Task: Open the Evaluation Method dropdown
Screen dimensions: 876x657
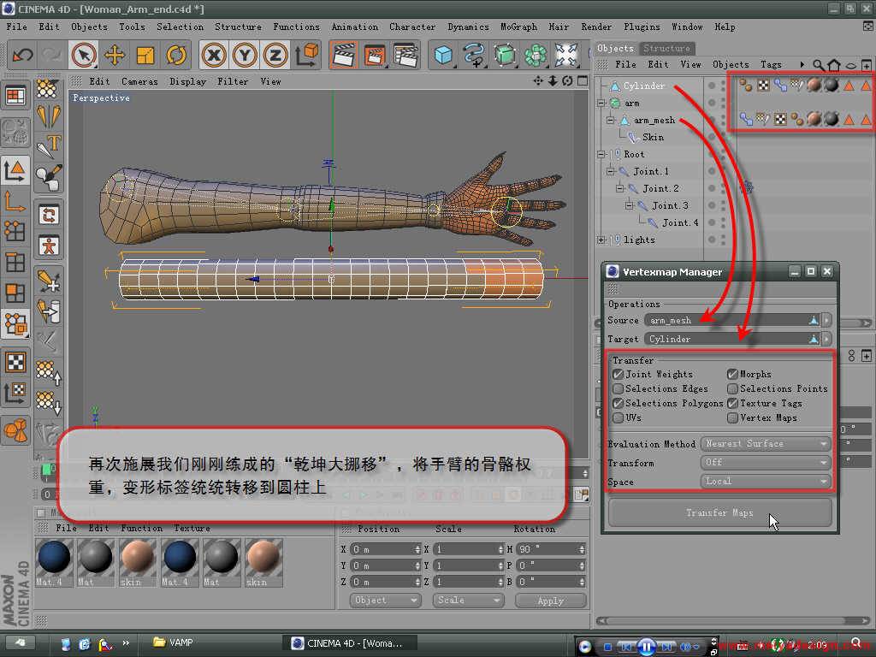Action: [x=766, y=444]
